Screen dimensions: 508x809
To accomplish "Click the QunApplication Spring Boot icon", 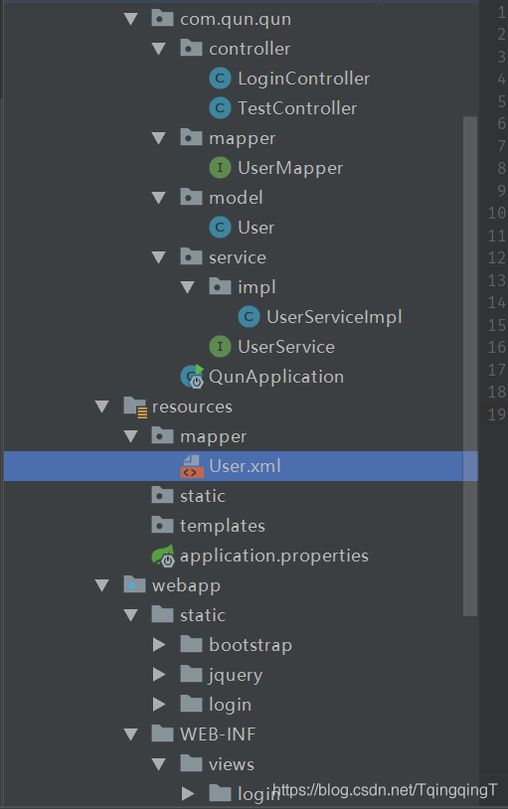I will [192, 376].
